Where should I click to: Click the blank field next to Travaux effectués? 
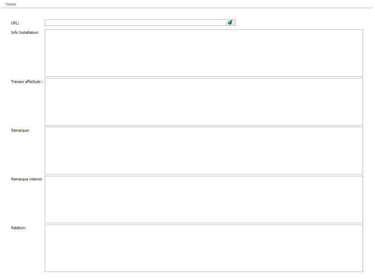point(204,102)
